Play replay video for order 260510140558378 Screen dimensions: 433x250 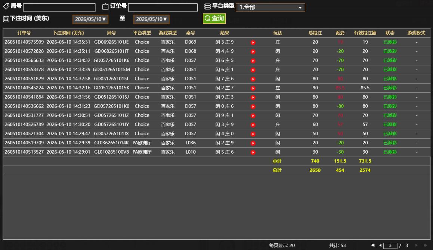click(253, 70)
